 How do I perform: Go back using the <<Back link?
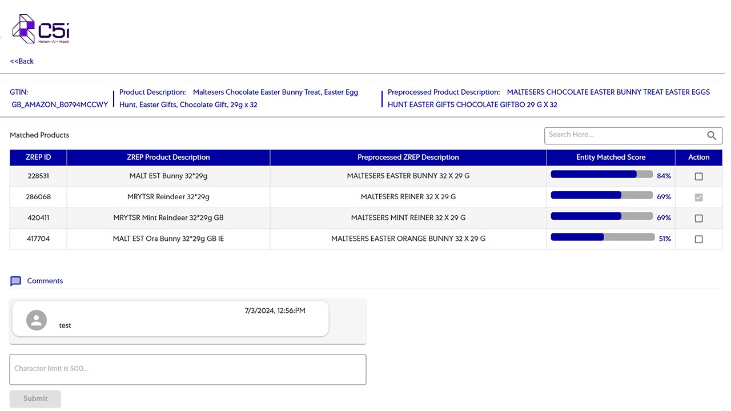pos(22,61)
